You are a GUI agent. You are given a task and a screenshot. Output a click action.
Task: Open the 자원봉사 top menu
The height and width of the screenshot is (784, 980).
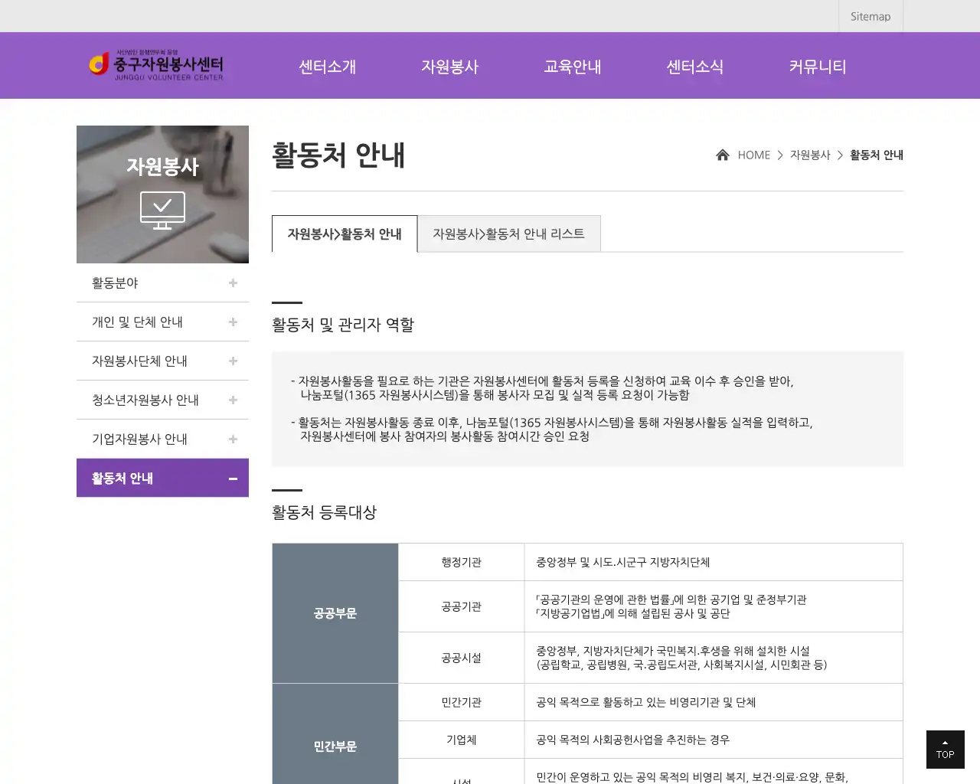pos(450,67)
